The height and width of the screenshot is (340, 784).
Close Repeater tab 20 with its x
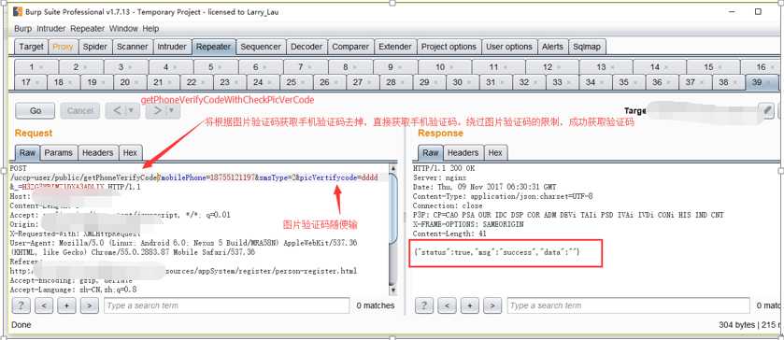(x=136, y=82)
